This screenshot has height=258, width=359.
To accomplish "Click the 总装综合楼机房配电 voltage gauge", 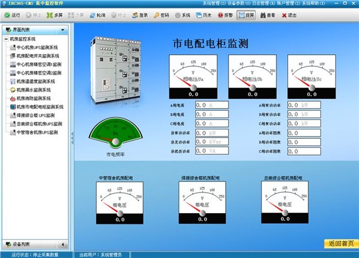I will pos(285,202).
